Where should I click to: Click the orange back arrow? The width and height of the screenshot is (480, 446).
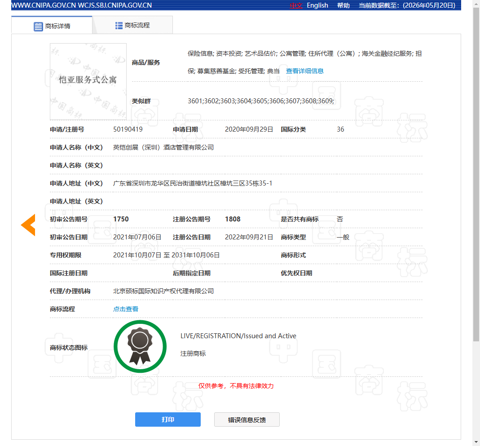point(28,225)
